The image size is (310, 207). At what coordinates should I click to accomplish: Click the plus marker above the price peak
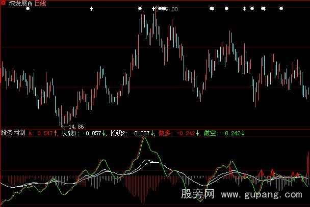[x=153, y=9]
